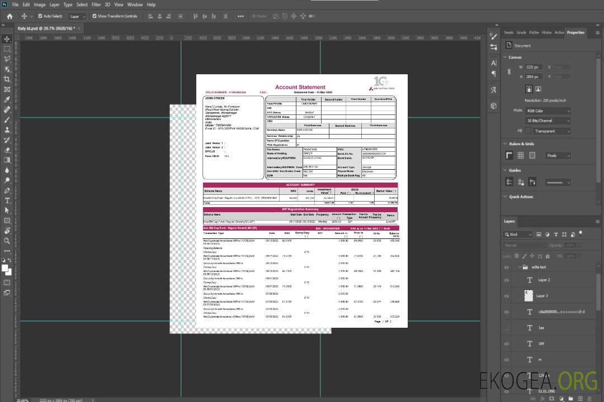This screenshot has width=604, height=402.
Task: Toggle the grid button in Rulers & Grids
Action: click(x=521, y=155)
